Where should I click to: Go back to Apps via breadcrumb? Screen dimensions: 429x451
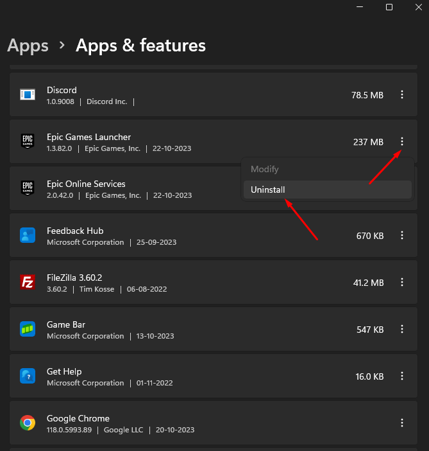coord(28,46)
